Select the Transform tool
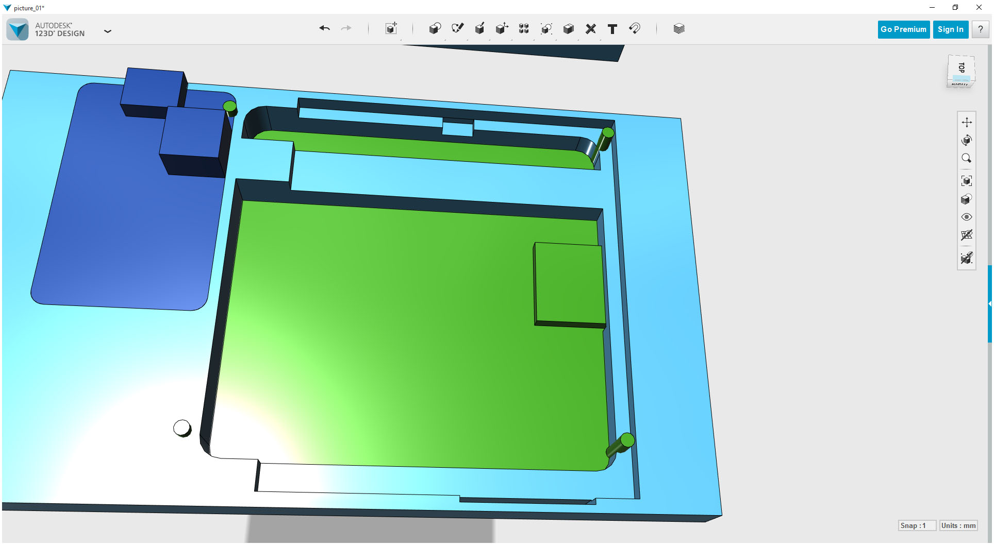 [390, 29]
